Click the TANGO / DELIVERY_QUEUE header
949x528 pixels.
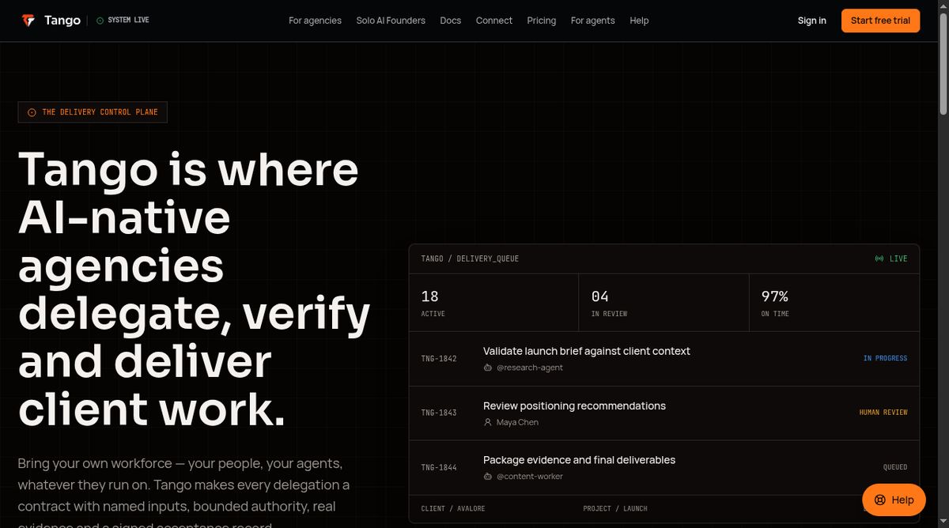pos(470,259)
